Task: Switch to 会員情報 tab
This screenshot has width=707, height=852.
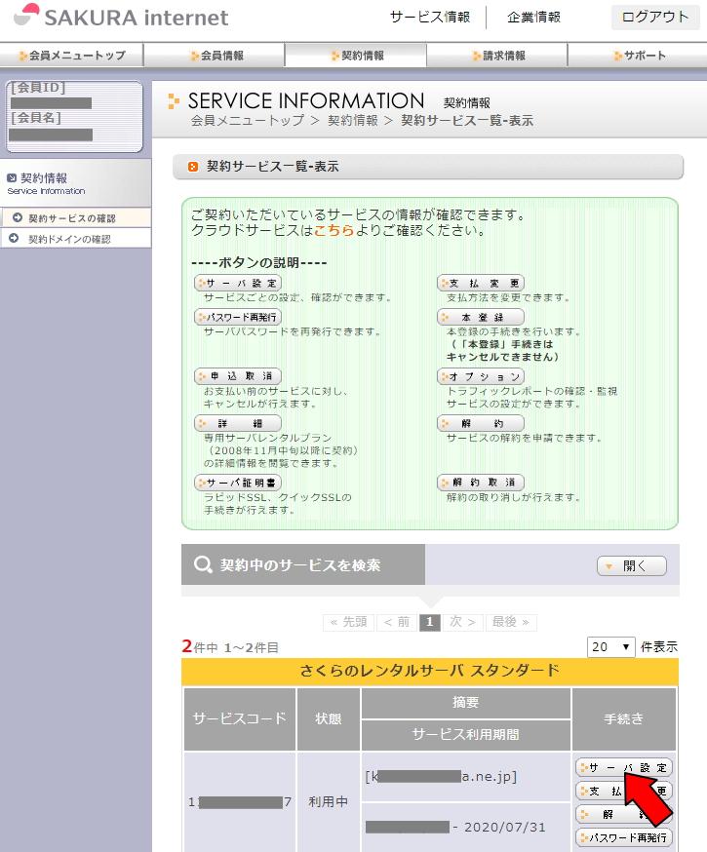Action: click(x=216, y=56)
